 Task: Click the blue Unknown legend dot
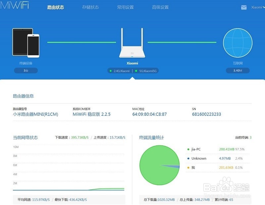[188, 159]
